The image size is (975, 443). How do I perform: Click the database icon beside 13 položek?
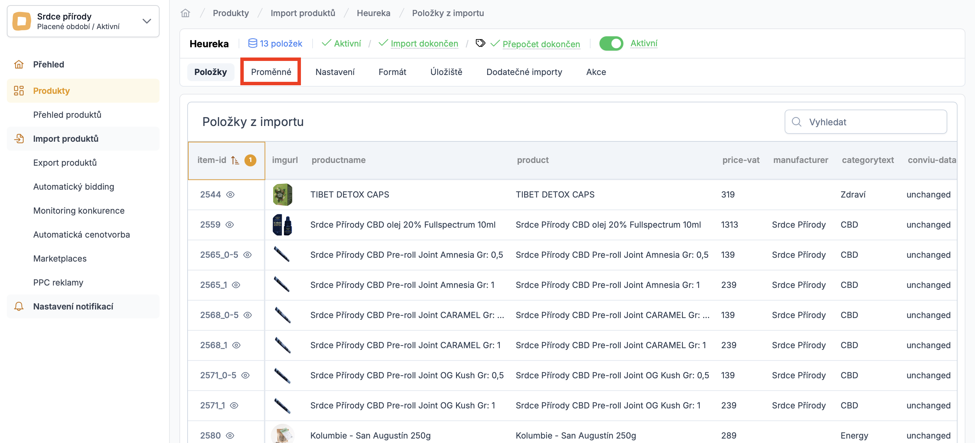point(252,43)
